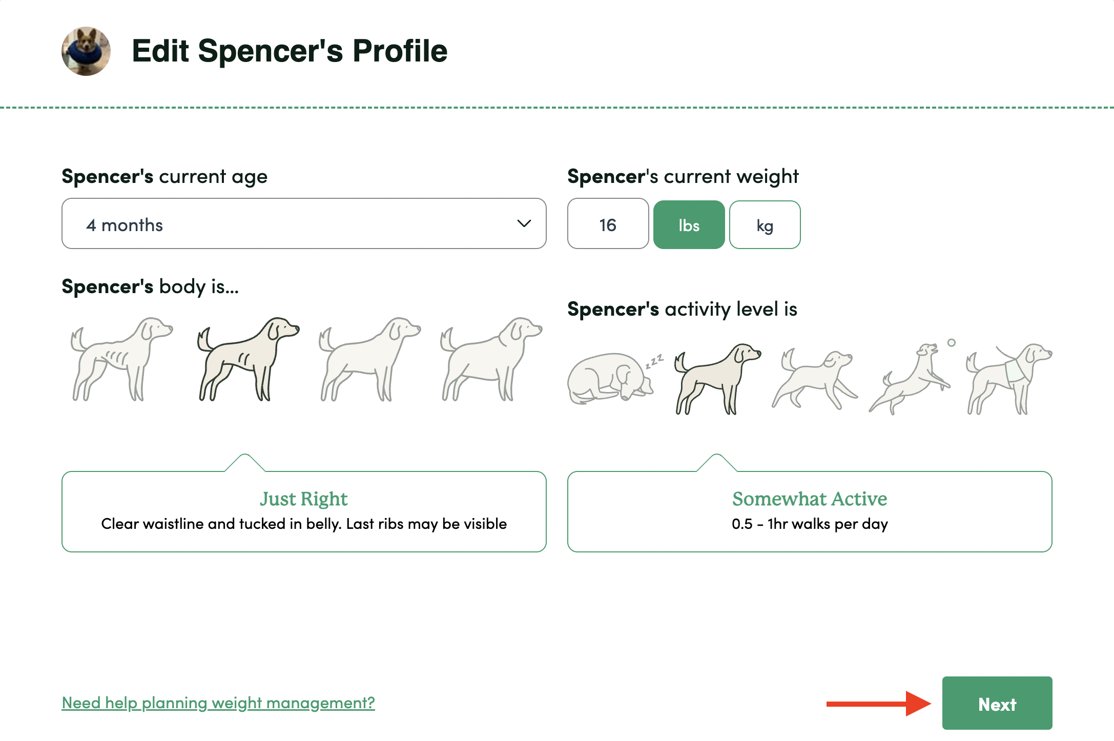Select the standing dog Somewhat Active icon
1114x741 pixels.
coord(717,378)
